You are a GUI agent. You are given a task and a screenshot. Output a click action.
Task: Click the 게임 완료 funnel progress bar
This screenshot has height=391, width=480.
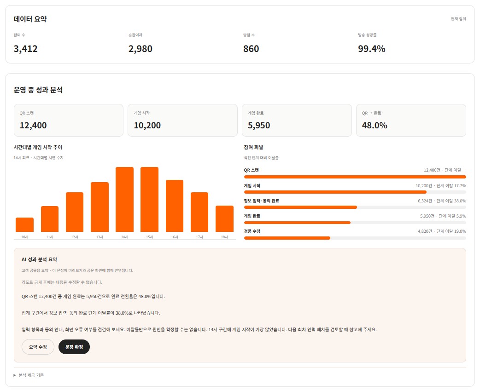click(355, 223)
